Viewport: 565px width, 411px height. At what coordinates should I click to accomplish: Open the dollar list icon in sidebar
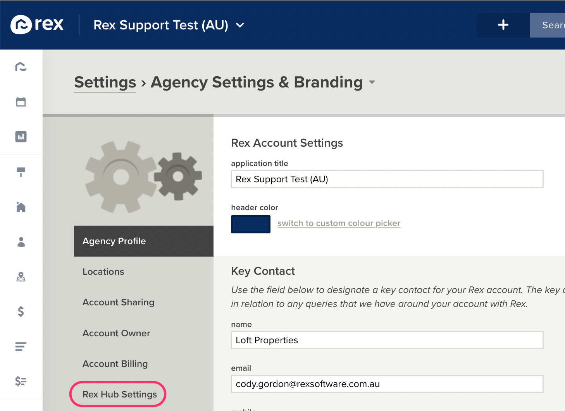tap(21, 381)
